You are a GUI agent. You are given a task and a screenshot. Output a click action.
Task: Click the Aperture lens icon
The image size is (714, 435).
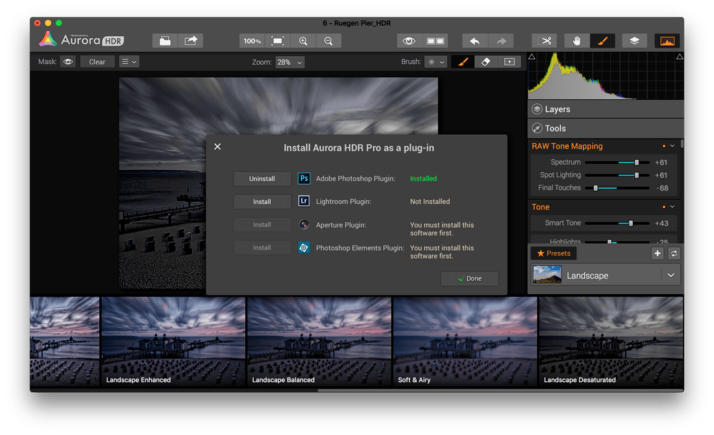(304, 224)
